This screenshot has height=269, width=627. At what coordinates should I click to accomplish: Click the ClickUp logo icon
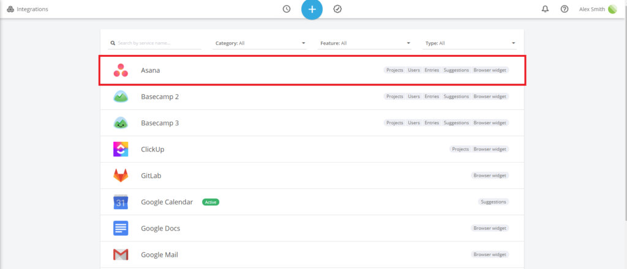(121, 149)
